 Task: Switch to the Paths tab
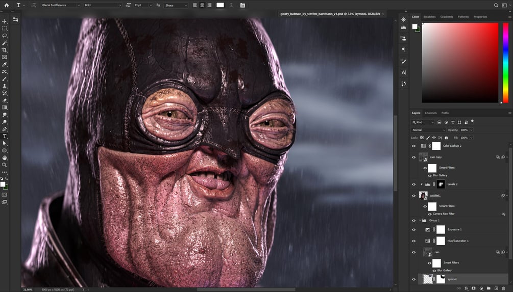coord(445,113)
